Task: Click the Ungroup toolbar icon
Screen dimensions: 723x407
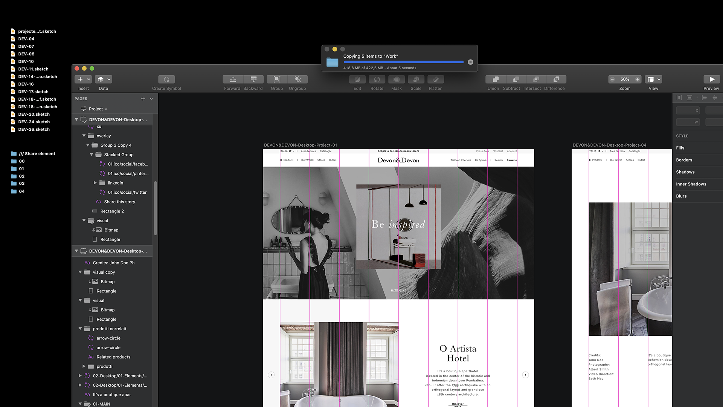Action: click(297, 79)
